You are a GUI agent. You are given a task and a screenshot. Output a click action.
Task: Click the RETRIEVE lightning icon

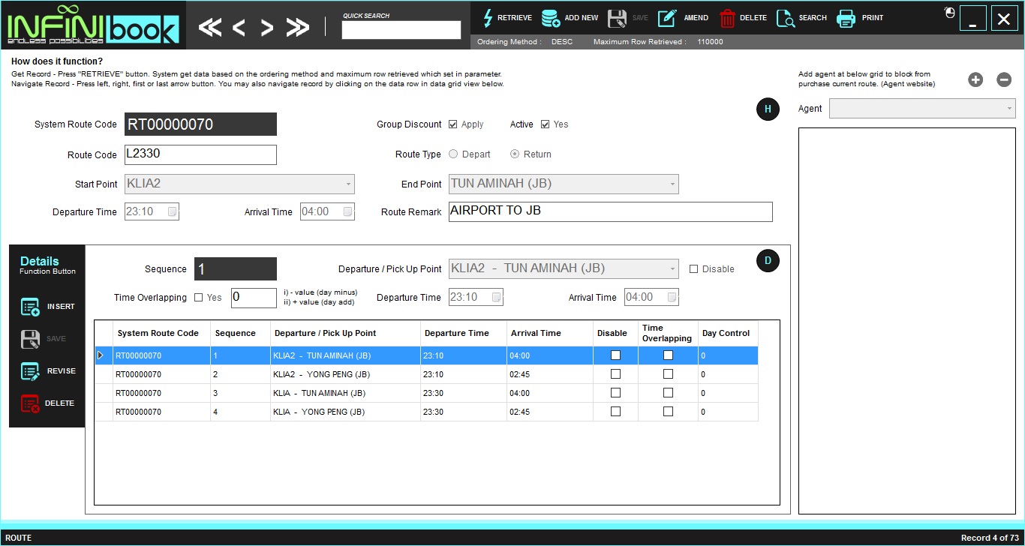(x=487, y=18)
